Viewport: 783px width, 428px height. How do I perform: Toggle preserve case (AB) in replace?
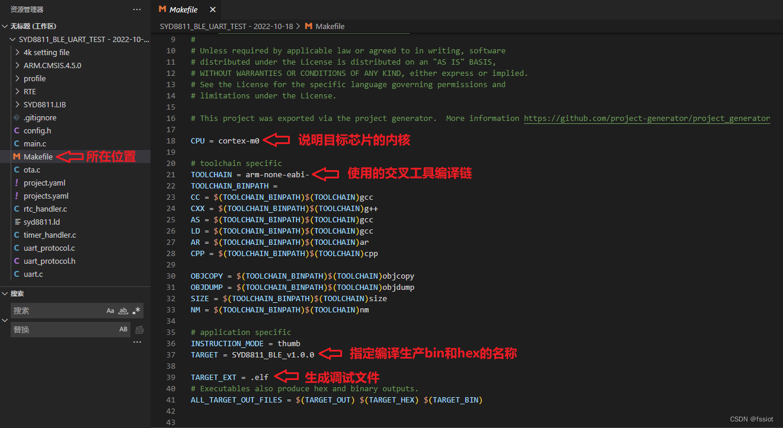pos(123,329)
